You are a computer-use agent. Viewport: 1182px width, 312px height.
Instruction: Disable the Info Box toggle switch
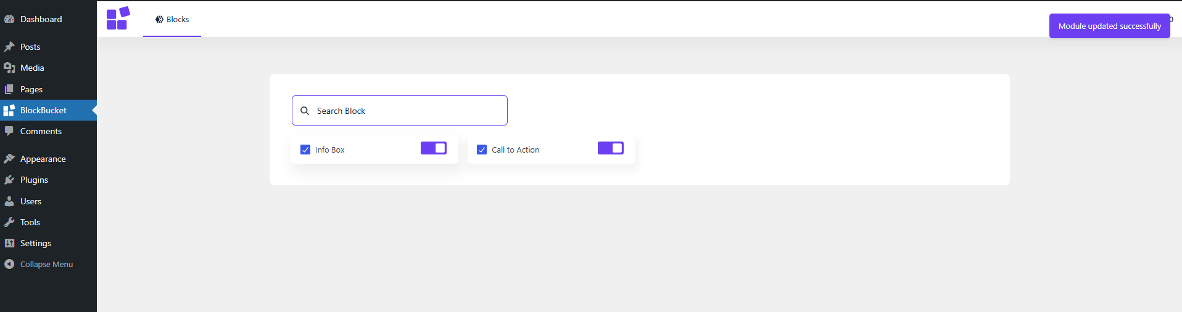point(434,148)
